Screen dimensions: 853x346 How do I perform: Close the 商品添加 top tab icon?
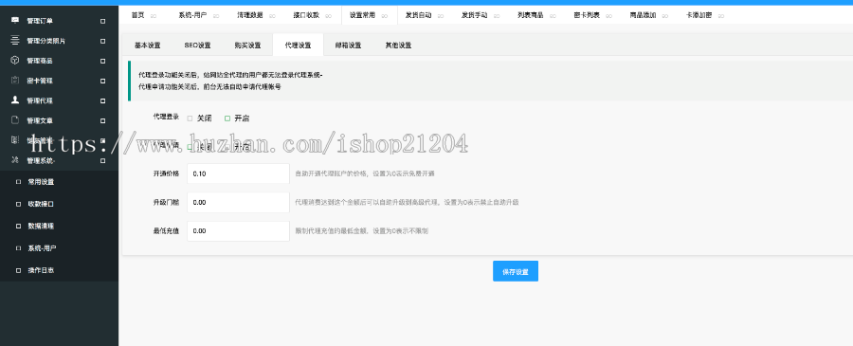point(666,16)
